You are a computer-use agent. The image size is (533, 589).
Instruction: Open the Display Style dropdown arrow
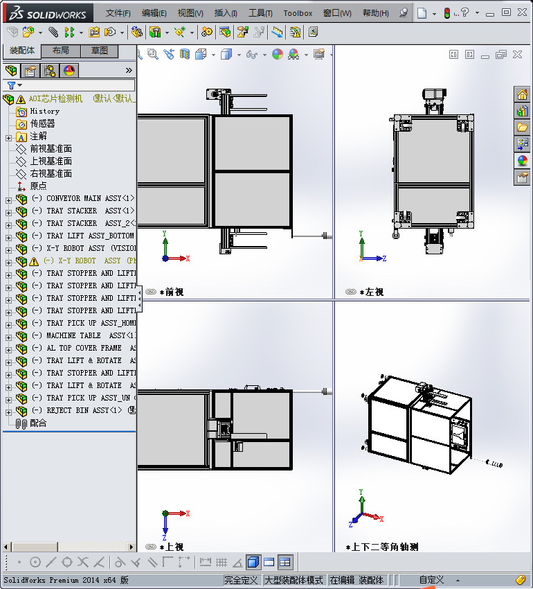239,55
